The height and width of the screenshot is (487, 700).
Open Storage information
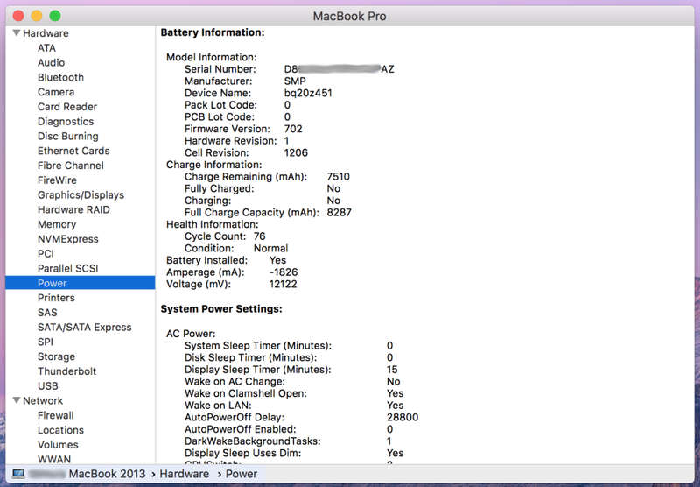pyautogui.click(x=56, y=356)
